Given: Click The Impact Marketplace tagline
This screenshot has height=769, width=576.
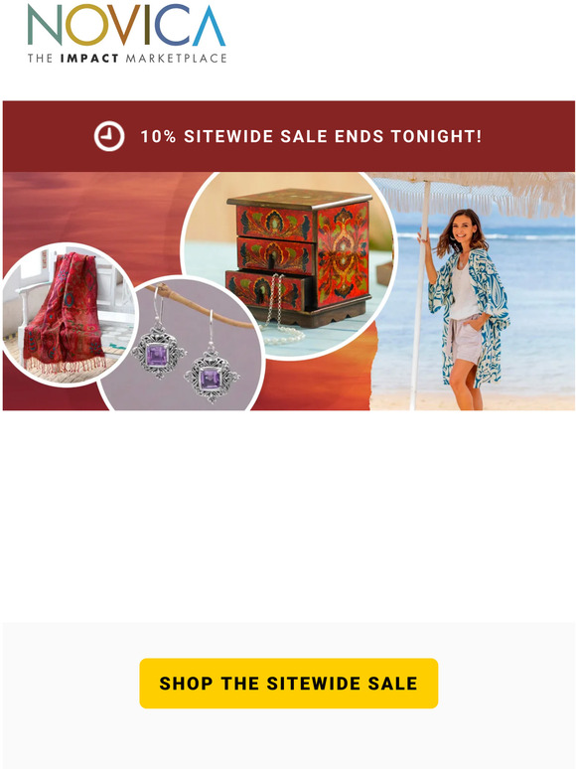Looking at the screenshot, I should tap(127, 58).
